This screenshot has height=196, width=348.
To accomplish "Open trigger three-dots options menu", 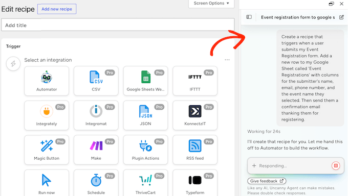I will [227, 60].
